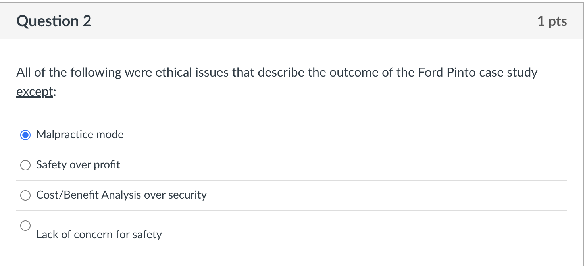587x270 pixels.
Task: Click the empty radio circle beside Safety over profit
Action: click(x=25, y=165)
